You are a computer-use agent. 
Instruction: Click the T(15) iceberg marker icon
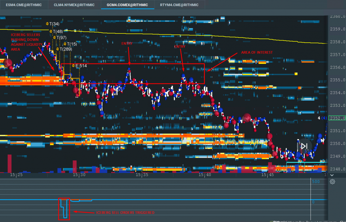click(65, 44)
